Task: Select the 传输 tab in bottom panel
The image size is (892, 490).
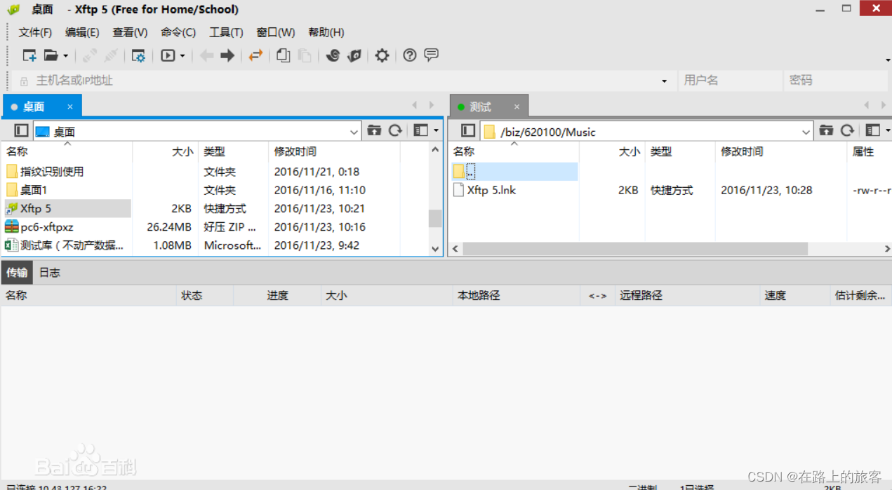Action: point(17,273)
